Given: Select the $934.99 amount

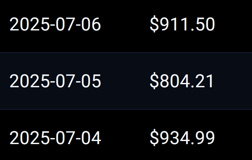Looking at the screenshot, I should point(182,138).
